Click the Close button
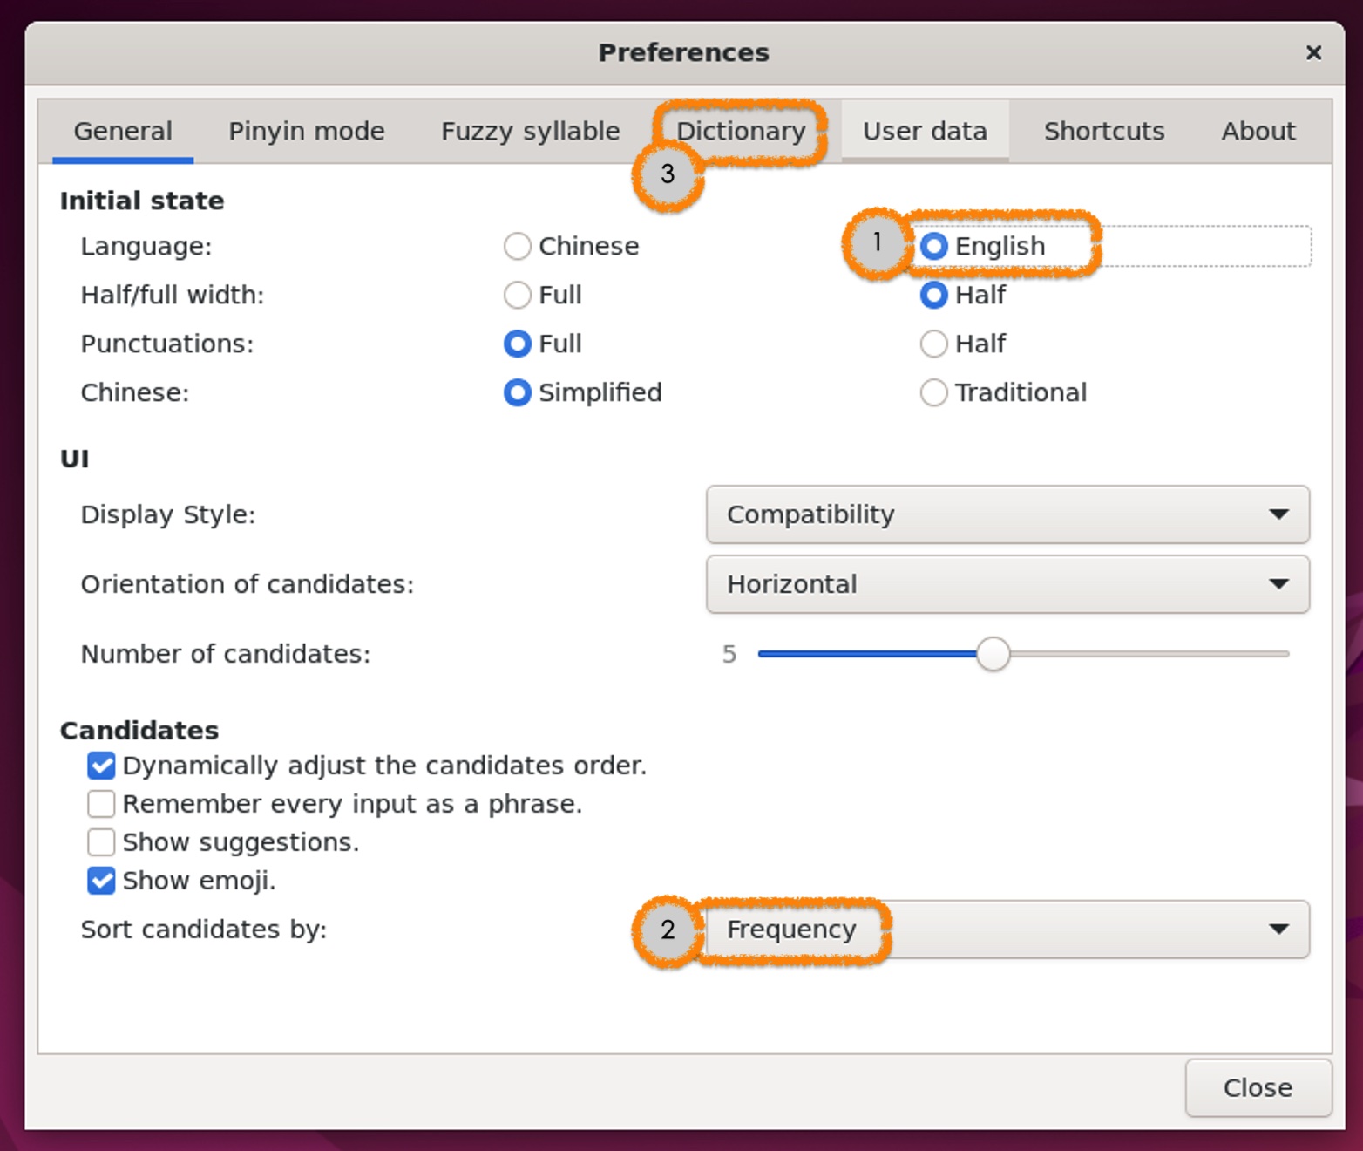Image resolution: width=1363 pixels, height=1151 pixels. pos(1258,1088)
